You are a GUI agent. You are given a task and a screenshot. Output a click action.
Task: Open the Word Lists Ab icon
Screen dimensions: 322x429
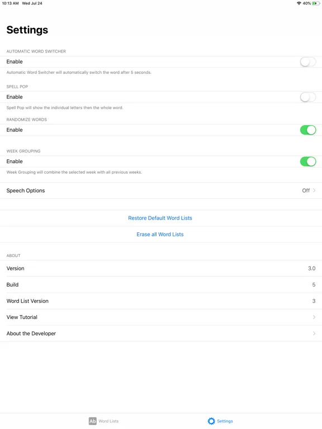(93, 421)
